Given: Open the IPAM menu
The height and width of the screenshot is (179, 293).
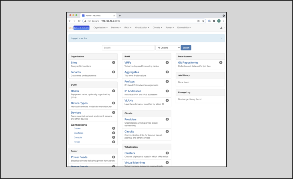Looking at the screenshot, I should click(128, 28).
